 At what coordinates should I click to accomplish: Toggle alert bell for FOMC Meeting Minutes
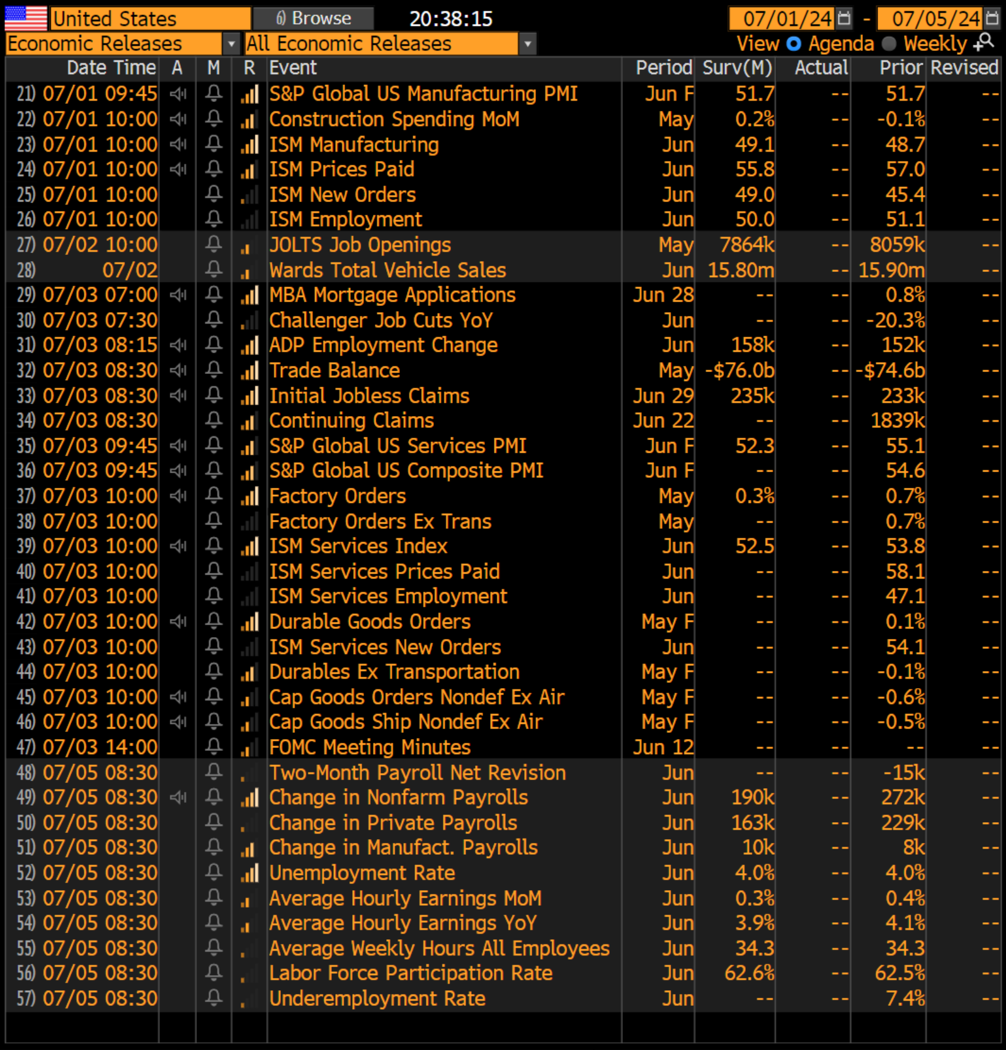click(214, 747)
